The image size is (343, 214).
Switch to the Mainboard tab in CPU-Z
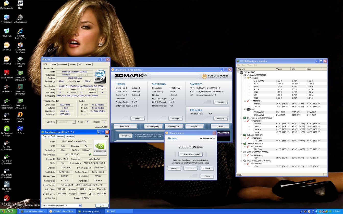[63, 64]
